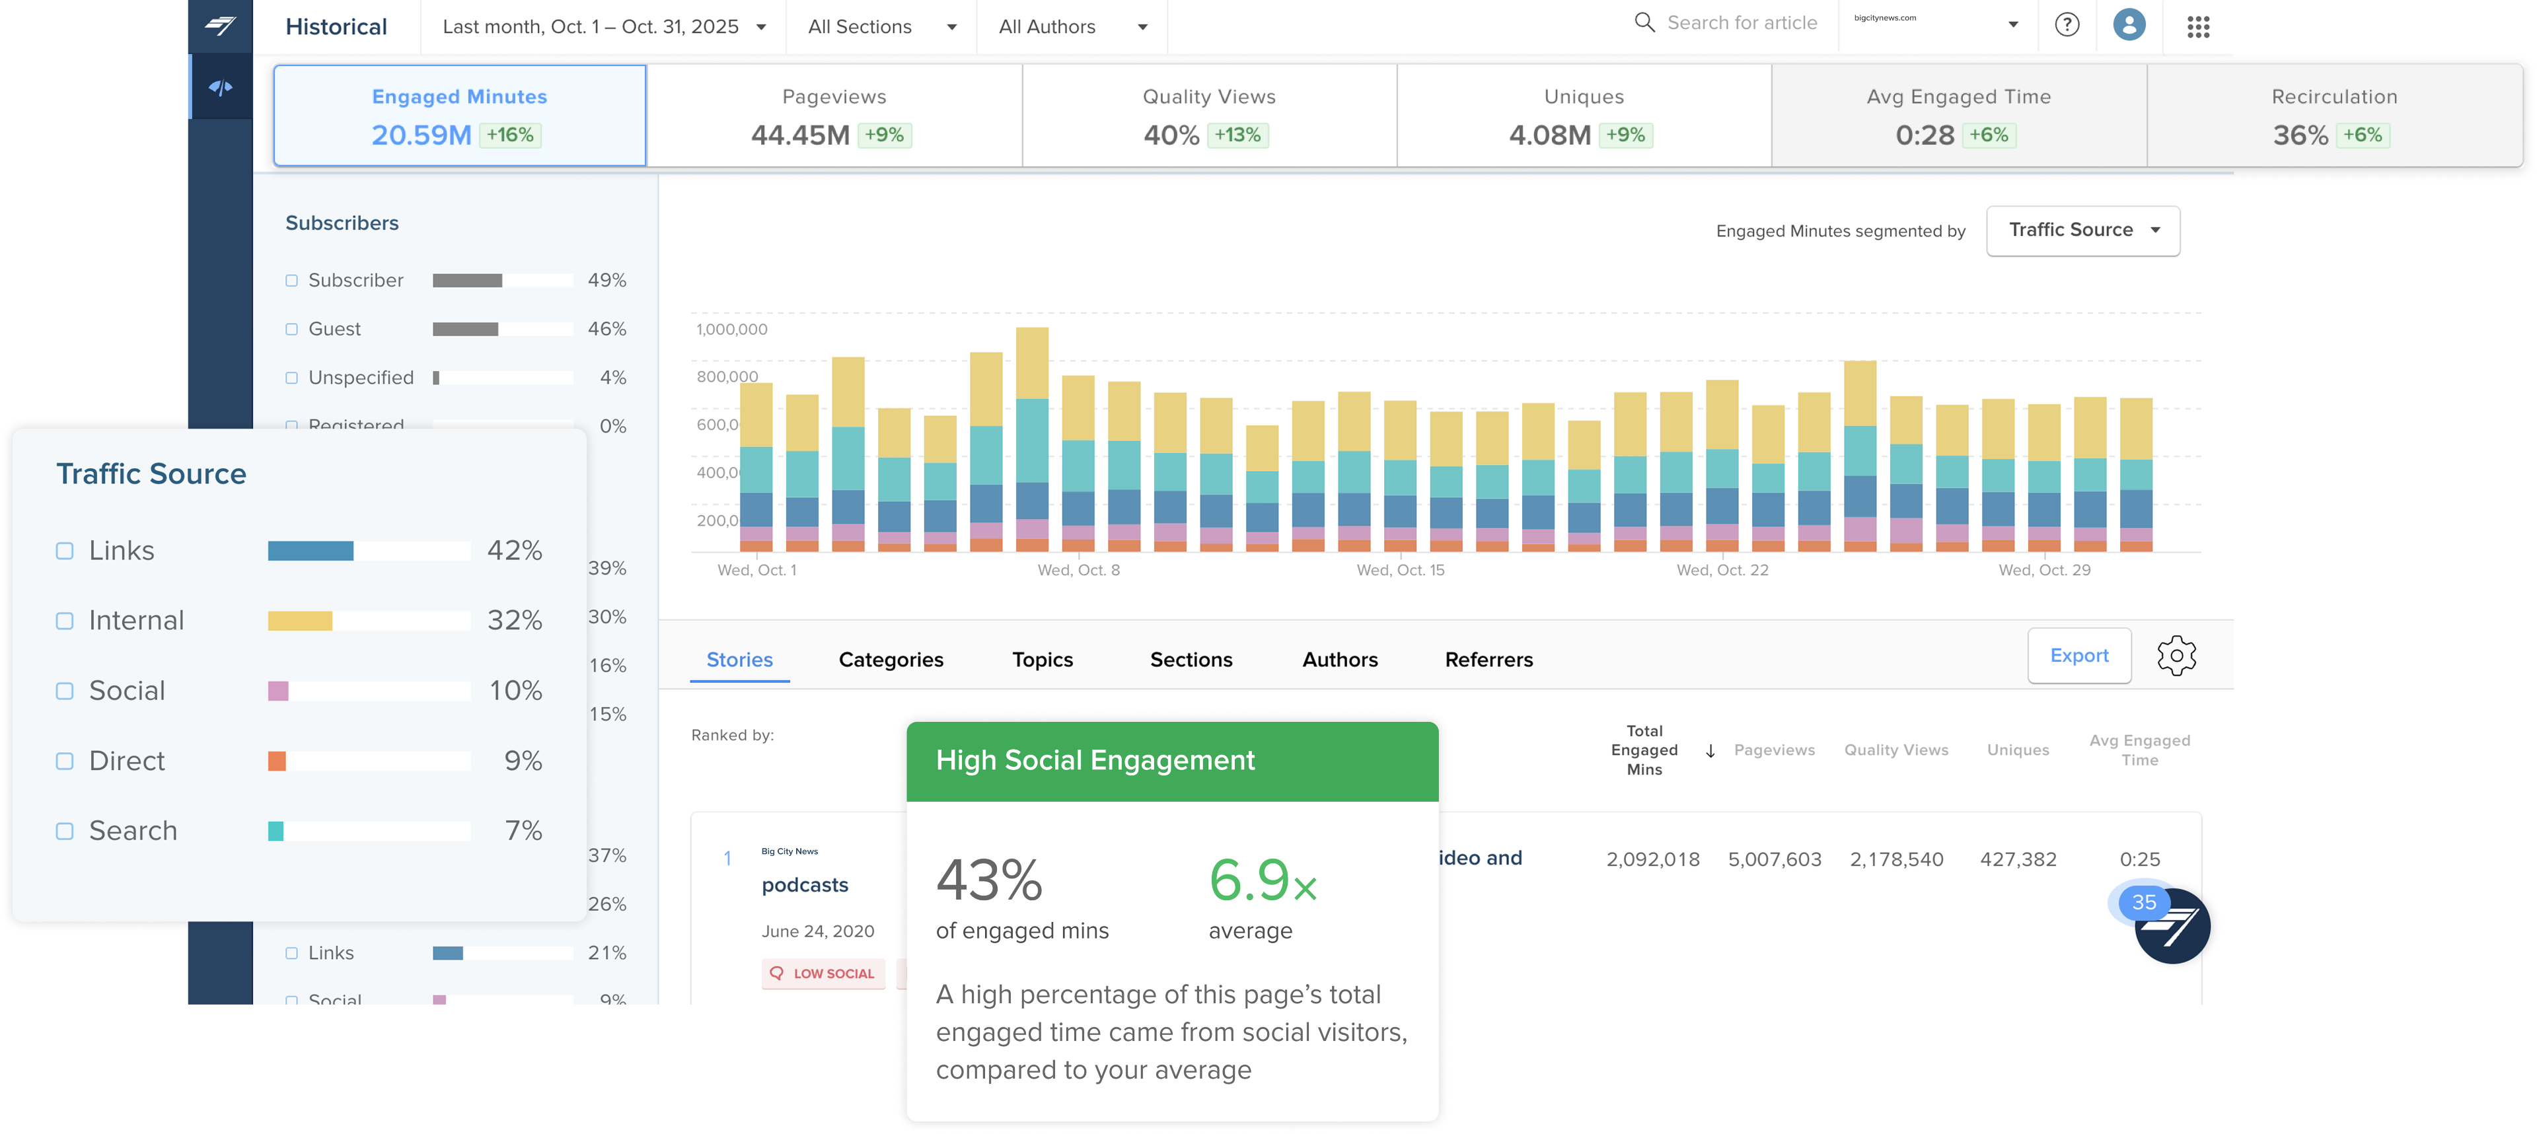Open the podcasts story link
Viewport: 2537px width, 1134px height.
click(805, 885)
